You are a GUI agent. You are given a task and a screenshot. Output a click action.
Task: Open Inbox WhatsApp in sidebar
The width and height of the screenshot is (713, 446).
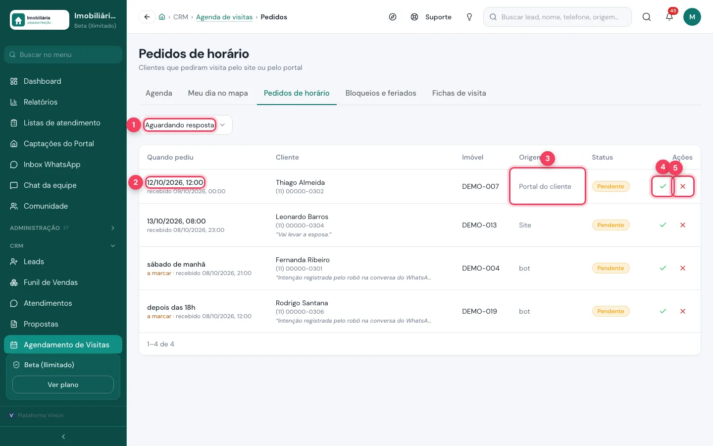click(x=63, y=165)
